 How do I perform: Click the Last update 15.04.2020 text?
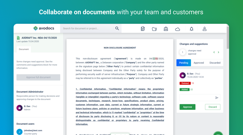coord(28,41)
